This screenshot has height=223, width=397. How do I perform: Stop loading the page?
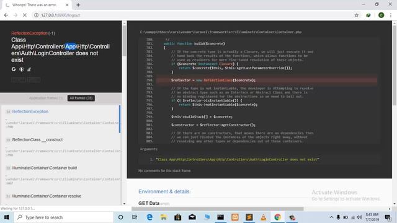[x=25, y=15]
